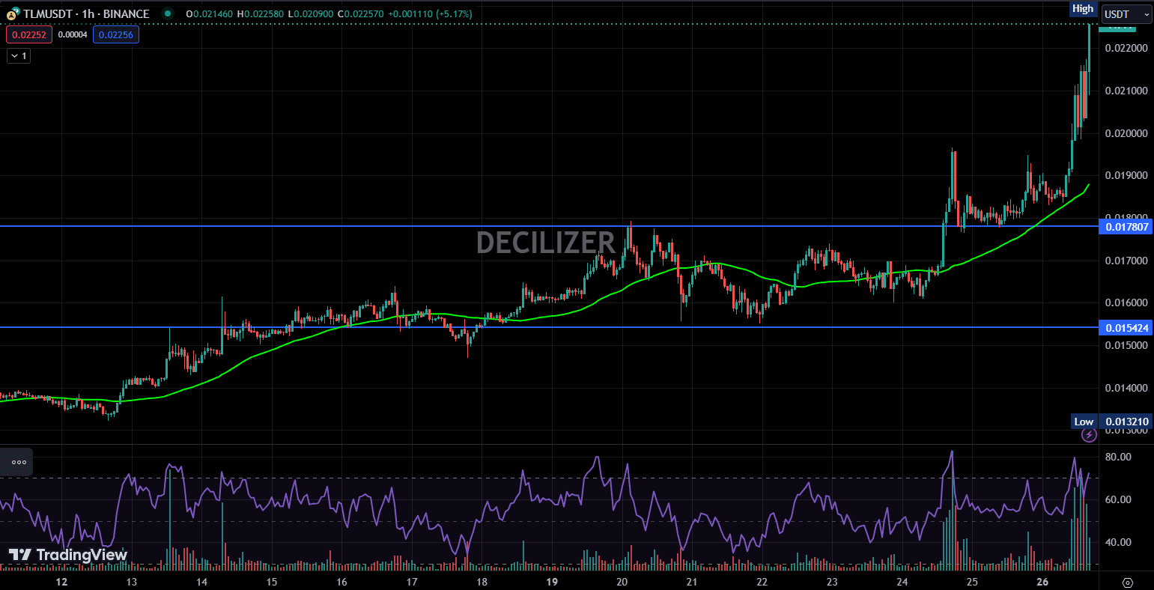Click date 22 on the time axis
1154x590 pixels.
point(762,582)
